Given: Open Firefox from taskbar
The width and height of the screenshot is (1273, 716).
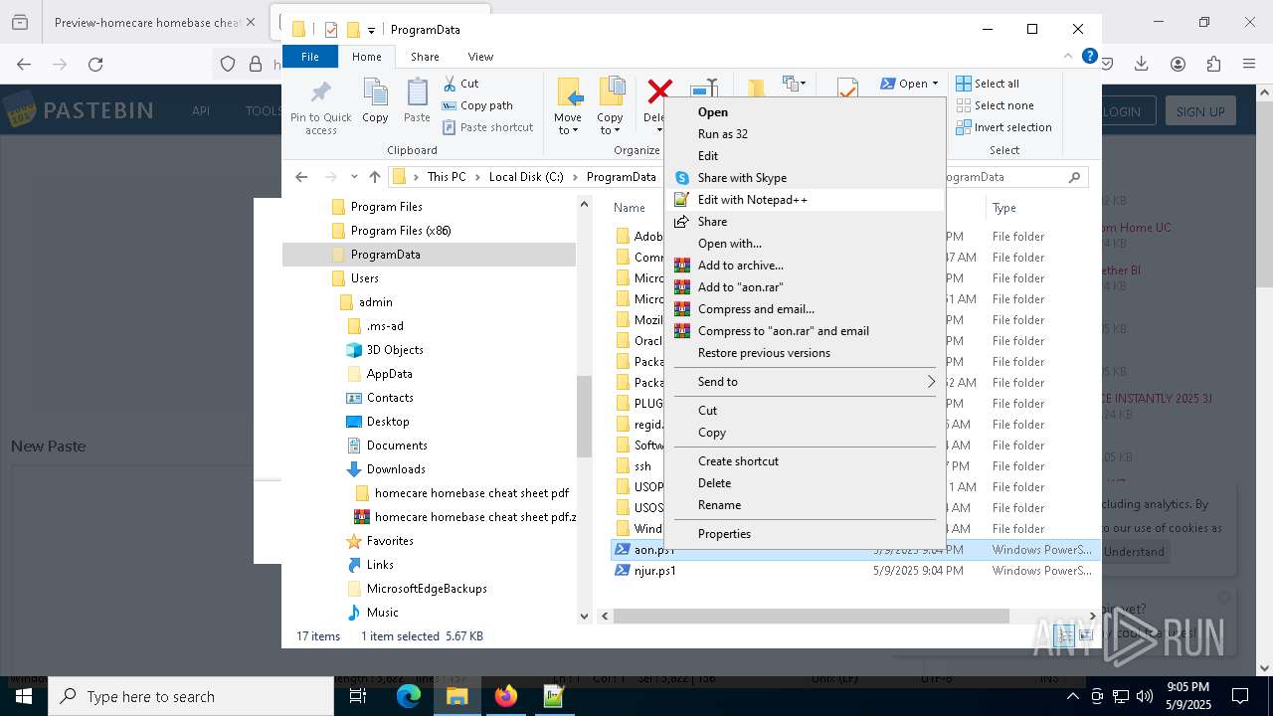Looking at the screenshot, I should point(505,696).
